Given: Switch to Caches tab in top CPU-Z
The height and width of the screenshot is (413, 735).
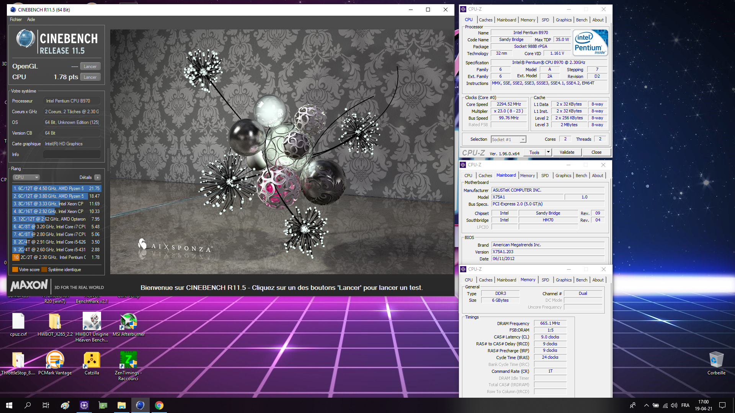Looking at the screenshot, I should click(485, 20).
